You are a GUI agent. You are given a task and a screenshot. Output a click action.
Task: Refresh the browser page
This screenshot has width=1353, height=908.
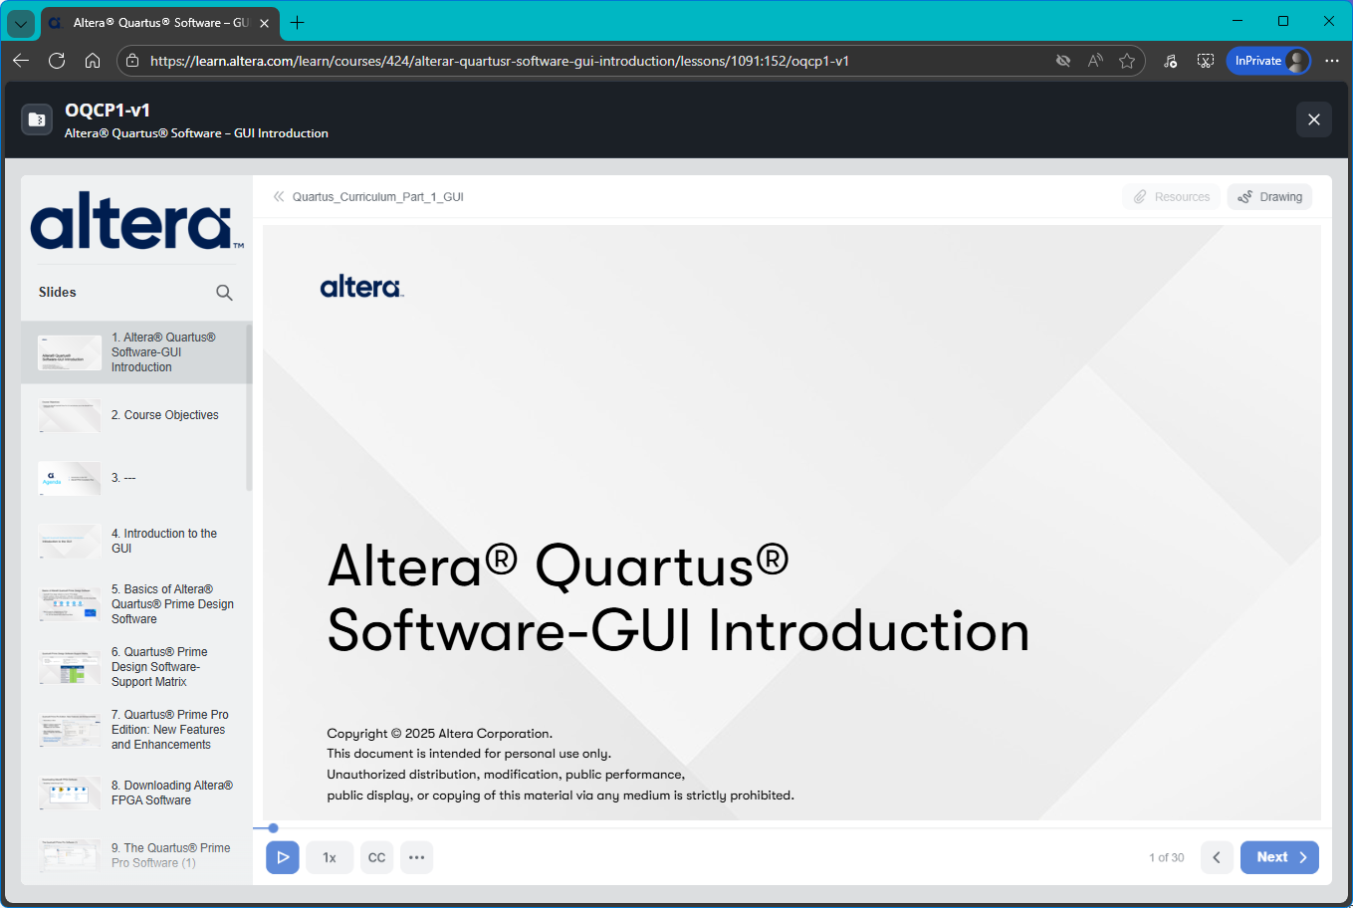click(x=57, y=61)
